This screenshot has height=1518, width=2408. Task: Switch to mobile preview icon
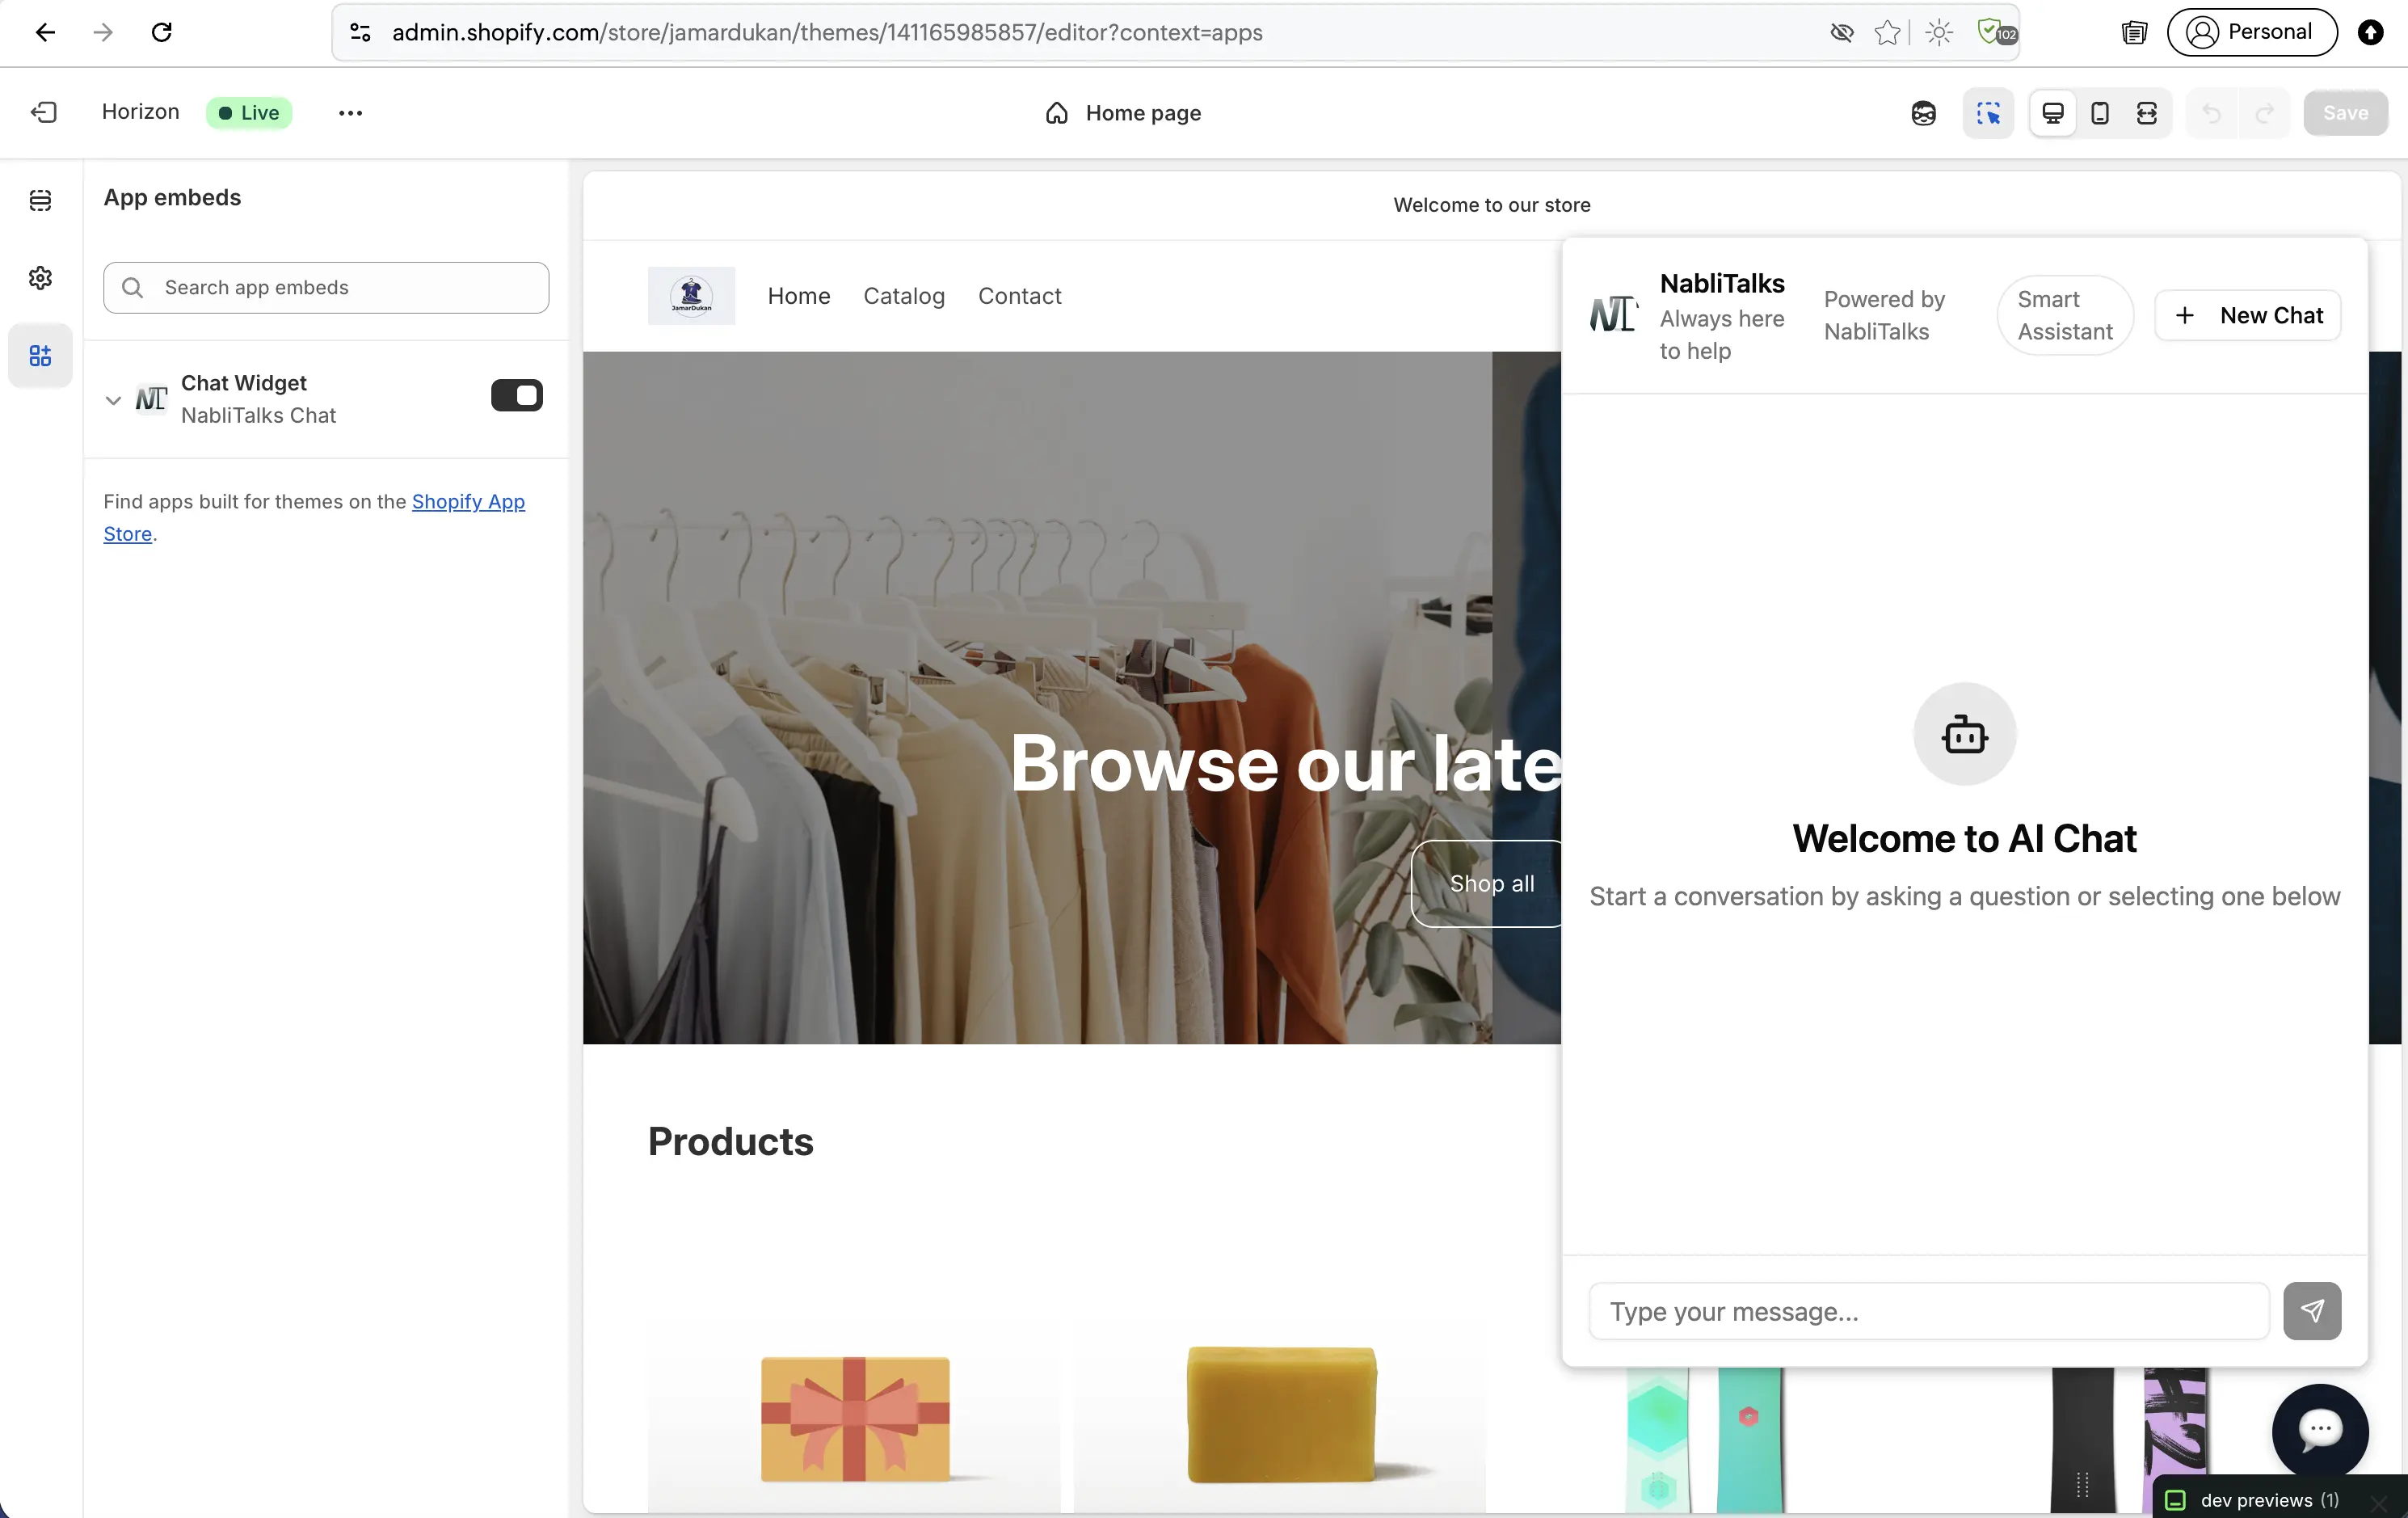click(x=2100, y=113)
